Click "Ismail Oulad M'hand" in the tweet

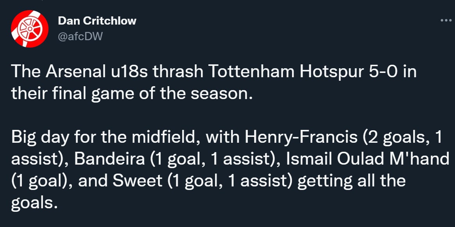(x=367, y=159)
